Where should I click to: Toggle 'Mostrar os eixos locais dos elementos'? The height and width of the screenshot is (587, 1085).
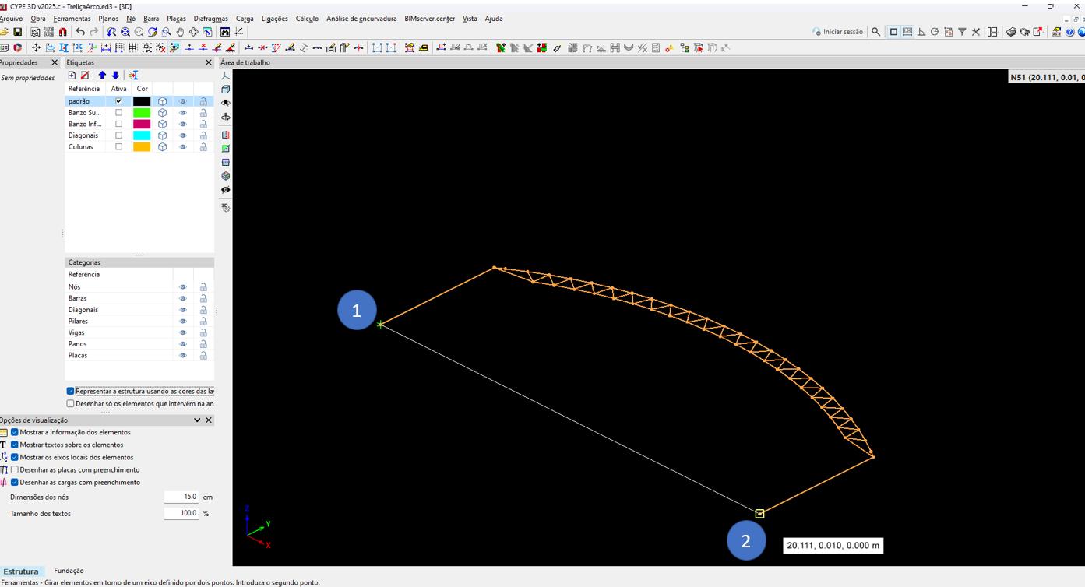tap(15, 457)
